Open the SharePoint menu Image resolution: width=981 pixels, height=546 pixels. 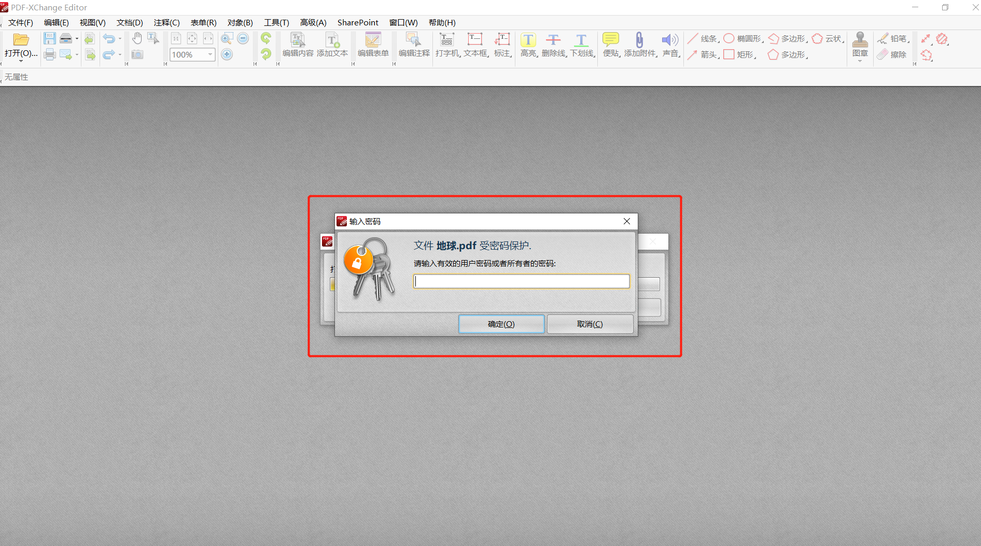tap(358, 23)
